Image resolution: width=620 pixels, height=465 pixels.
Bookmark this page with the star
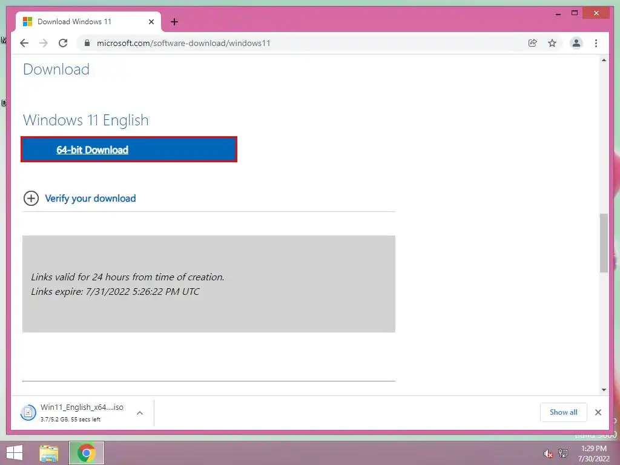tap(552, 43)
